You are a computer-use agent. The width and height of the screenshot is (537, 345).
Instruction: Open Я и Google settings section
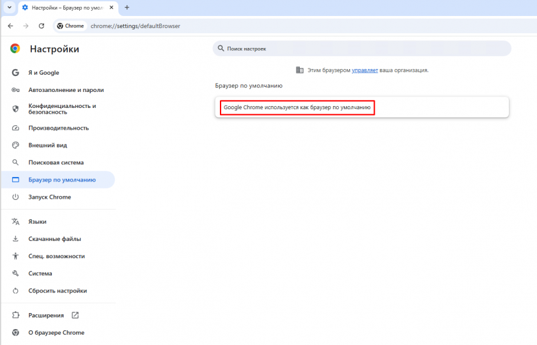pos(43,73)
